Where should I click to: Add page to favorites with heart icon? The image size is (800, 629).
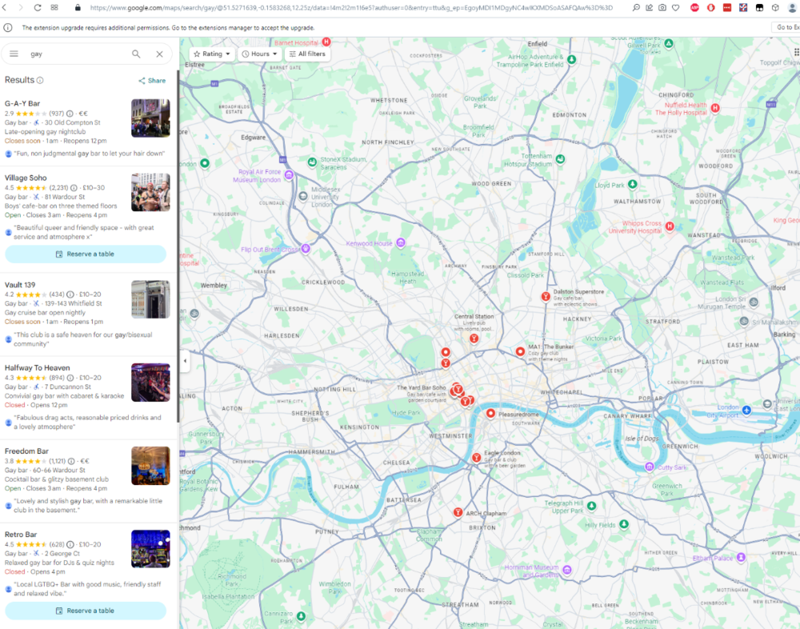click(x=675, y=8)
